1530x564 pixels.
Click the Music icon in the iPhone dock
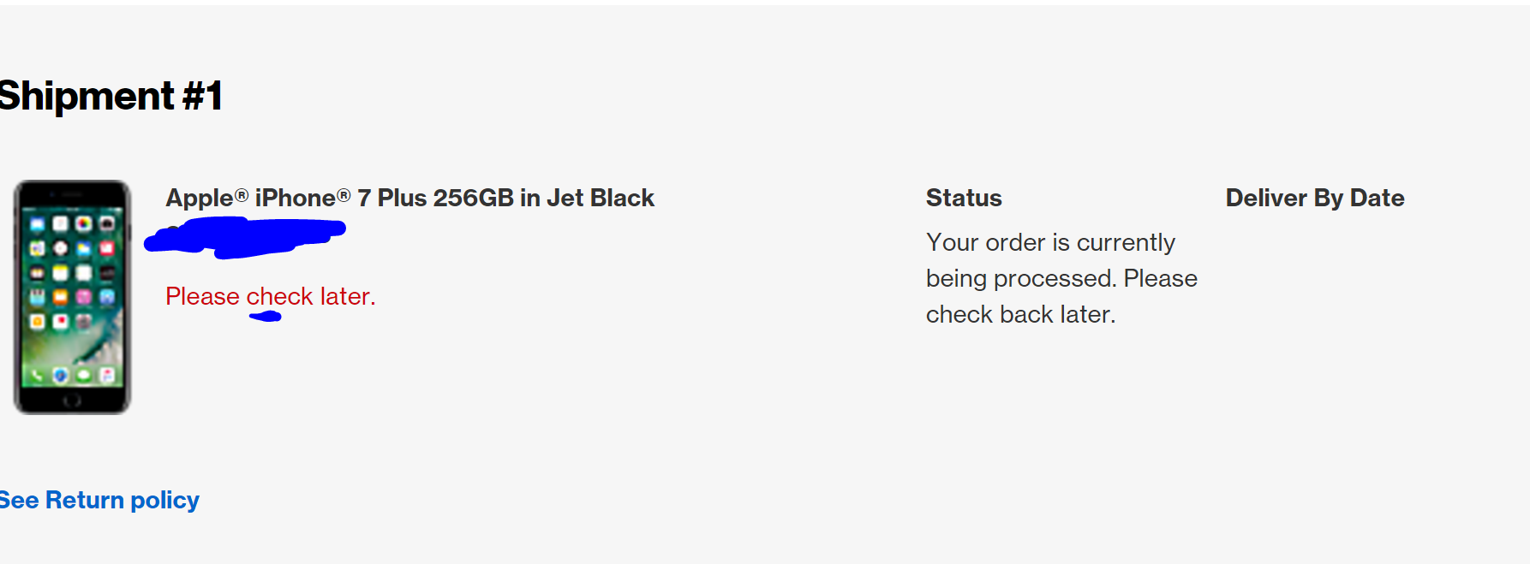pos(107,376)
